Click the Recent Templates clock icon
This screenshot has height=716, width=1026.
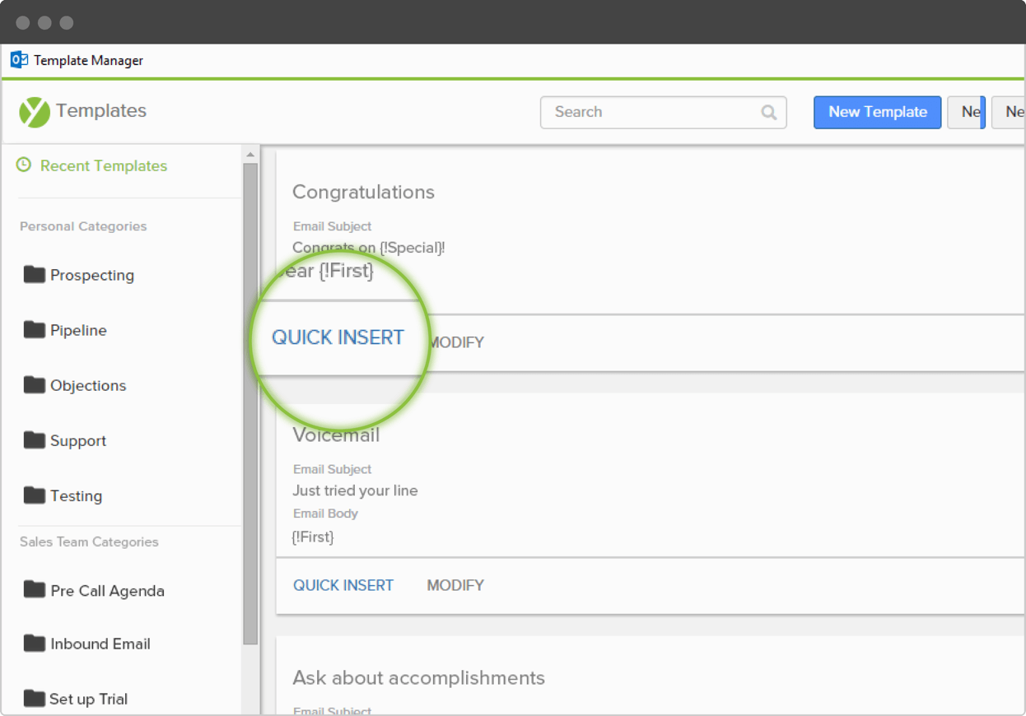[24, 165]
